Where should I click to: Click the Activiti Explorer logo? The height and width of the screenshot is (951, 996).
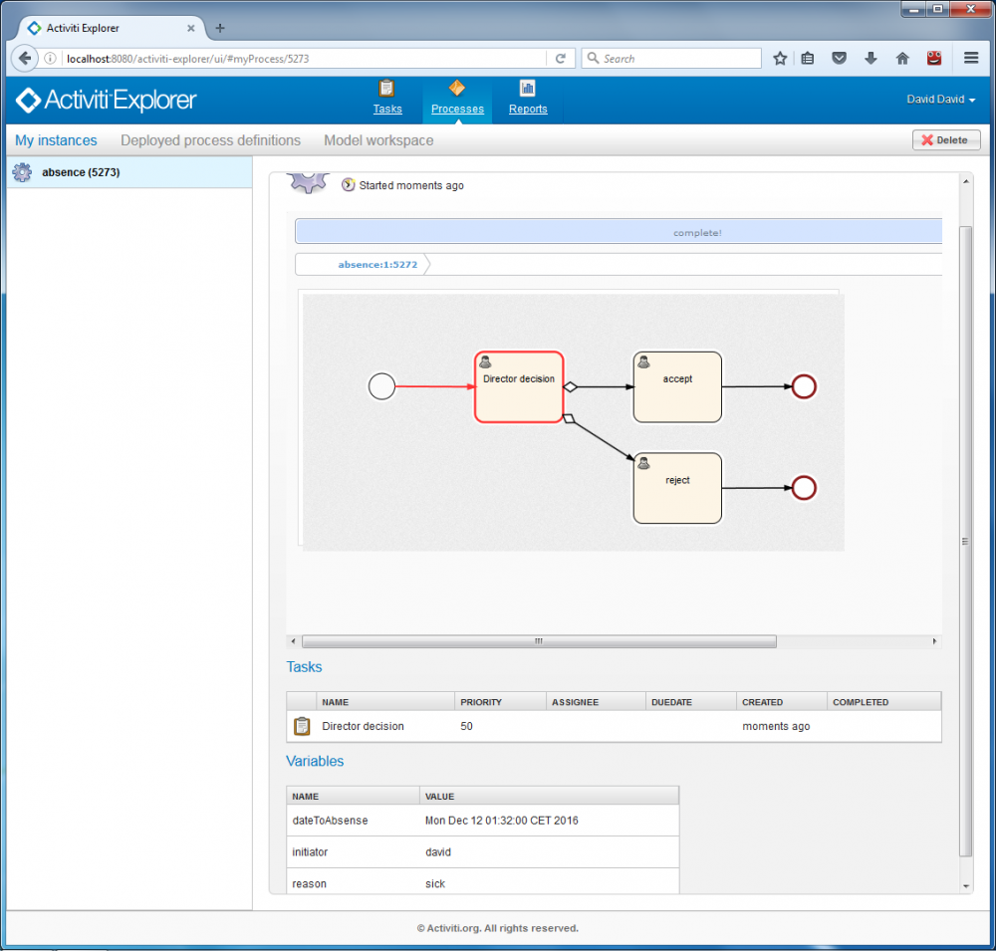(107, 100)
